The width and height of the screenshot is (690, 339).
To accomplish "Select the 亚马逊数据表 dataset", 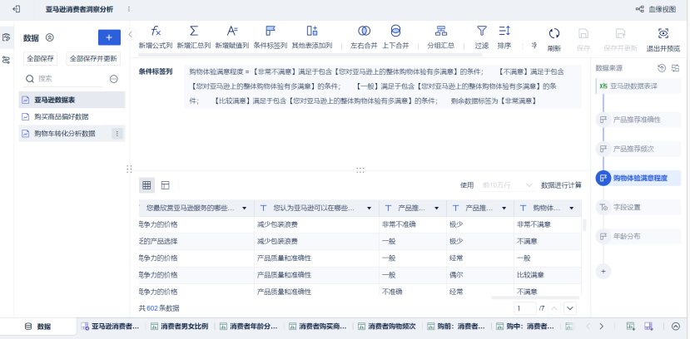I will (x=72, y=100).
